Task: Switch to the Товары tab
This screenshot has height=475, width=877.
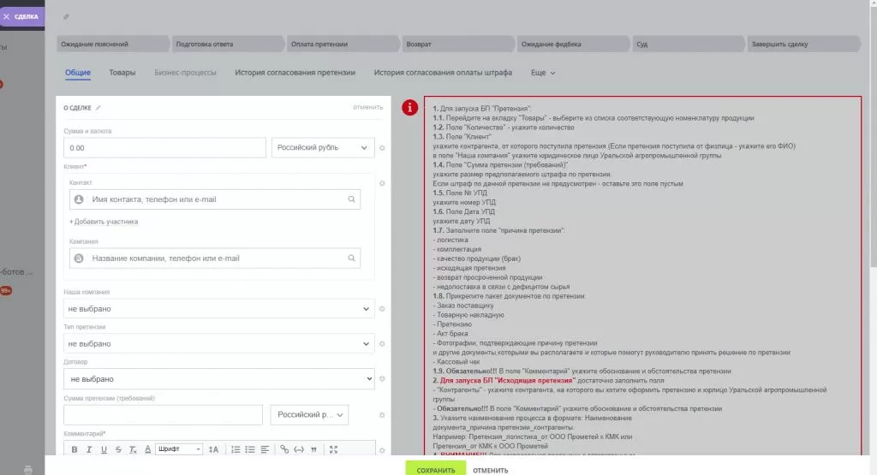Action: coord(122,73)
